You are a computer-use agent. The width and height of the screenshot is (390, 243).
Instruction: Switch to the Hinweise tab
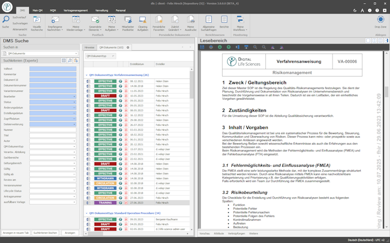tap(89, 48)
